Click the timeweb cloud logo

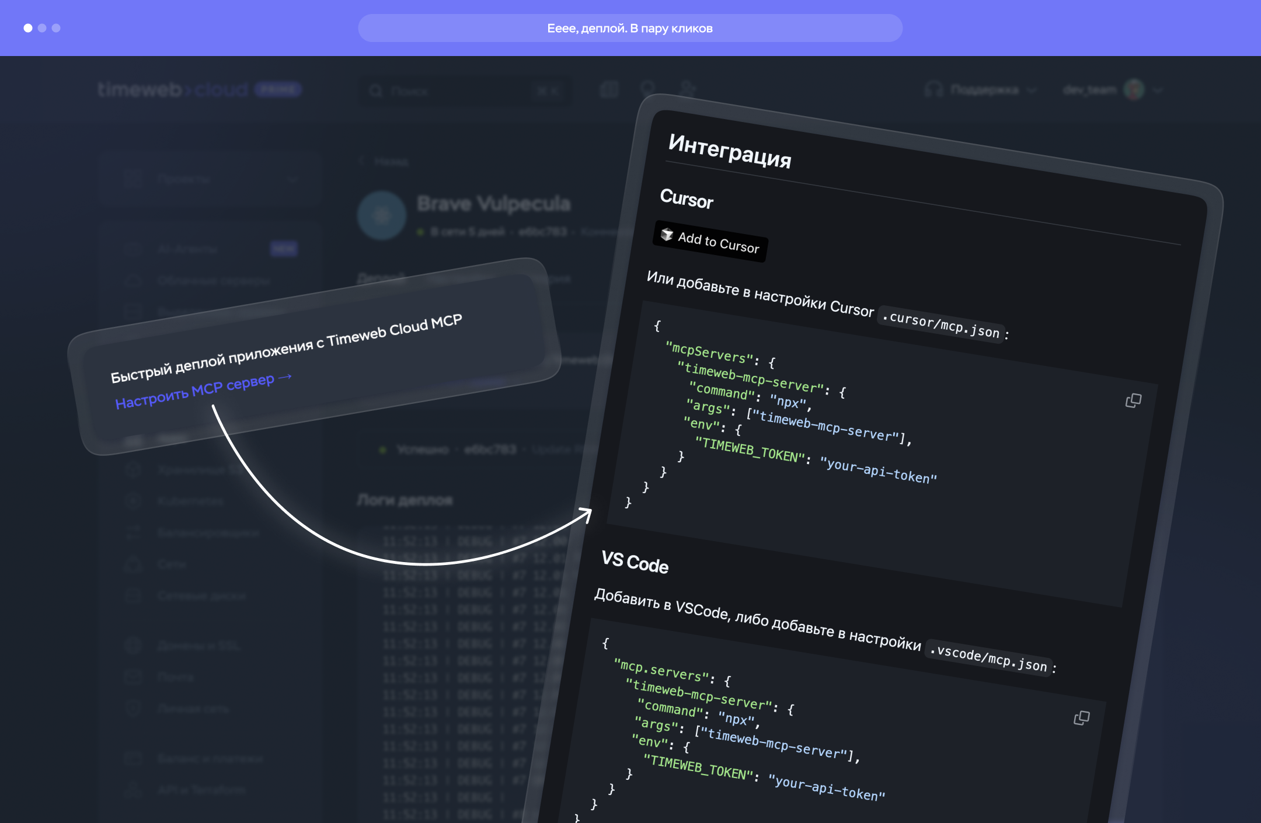[x=173, y=90]
